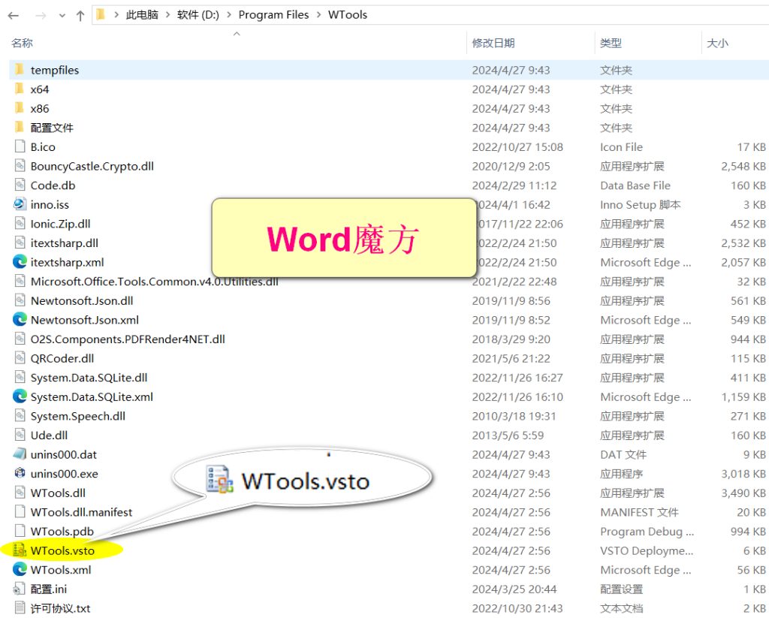Select the highlighted WTools.vsto VSTO icon
769x618 pixels.
pos(21,550)
